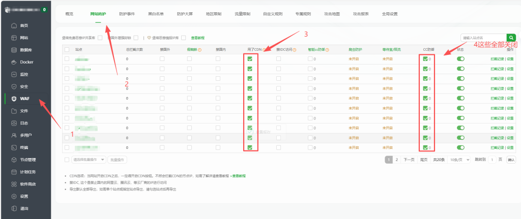The width and height of the screenshot is (521, 219).
Task: Open the 多用户 multi-user sidebar icon
Action: pos(14,135)
